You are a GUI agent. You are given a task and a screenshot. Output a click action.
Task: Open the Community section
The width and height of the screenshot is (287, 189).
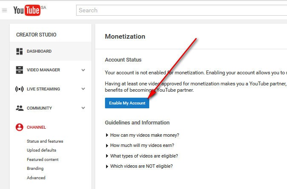click(40, 108)
